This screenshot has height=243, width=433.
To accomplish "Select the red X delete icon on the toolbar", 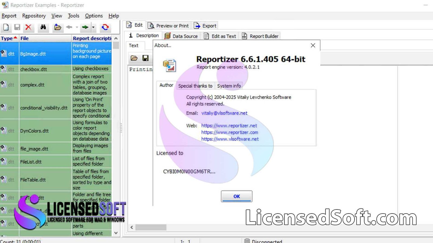I will tap(29, 27).
